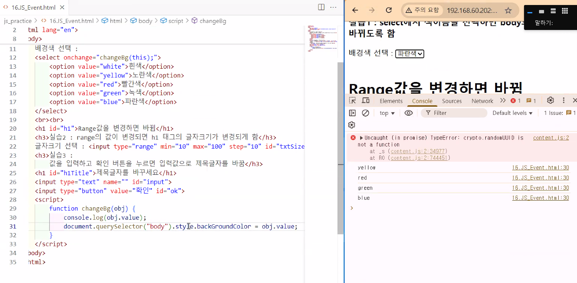Activate DevTools inspect element picker
The width and height of the screenshot is (577, 283).
click(x=353, y=101)
